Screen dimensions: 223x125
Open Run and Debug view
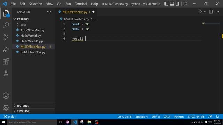(6, 49)
